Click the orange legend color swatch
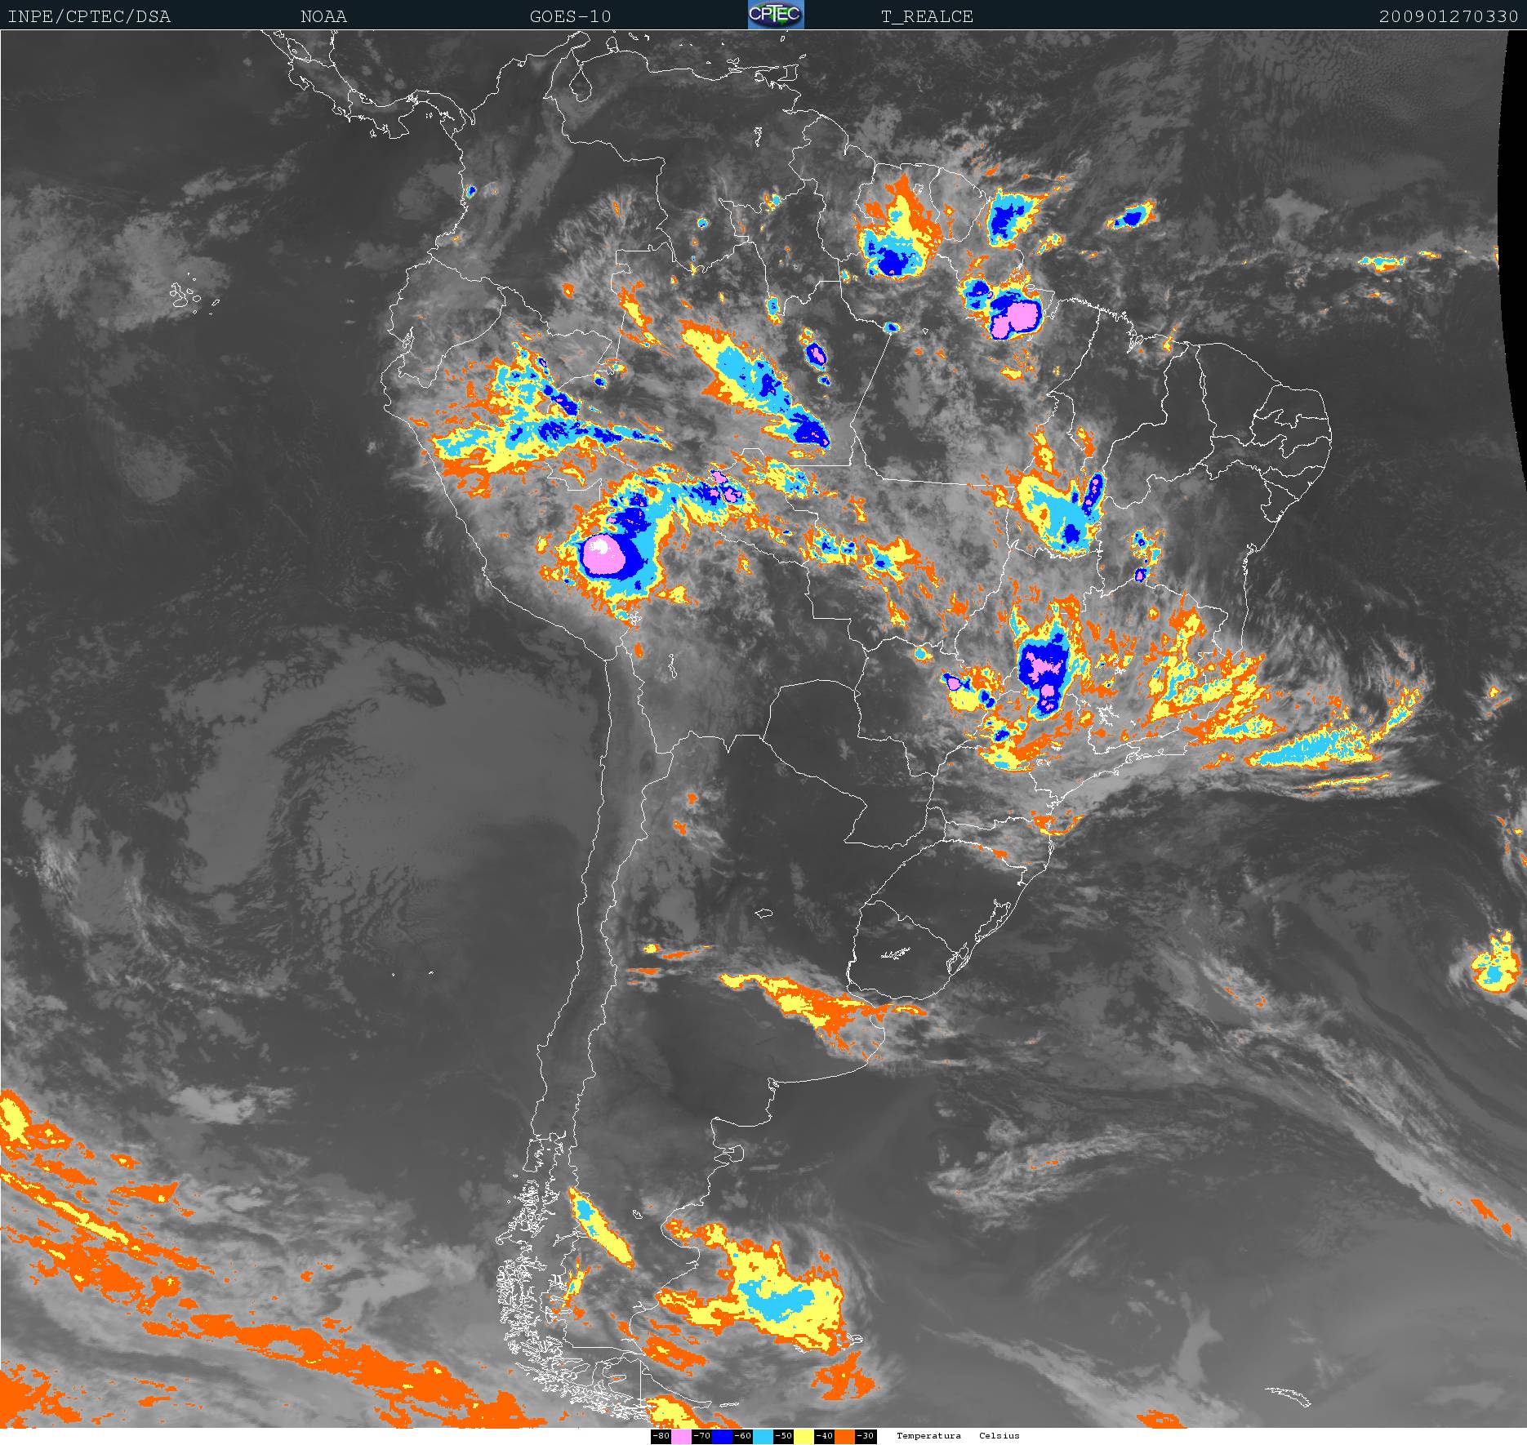Viewport: 1527px width, 1445px height. point(844,1437)
